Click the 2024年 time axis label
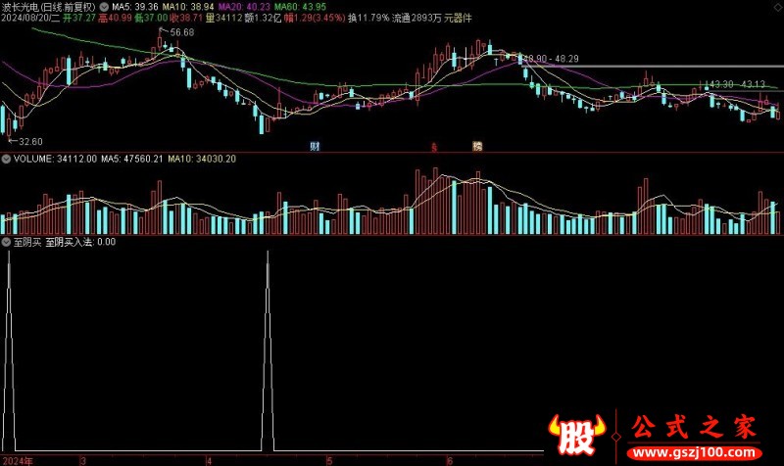This screenshot has height=466, width=784. (18, 461)
